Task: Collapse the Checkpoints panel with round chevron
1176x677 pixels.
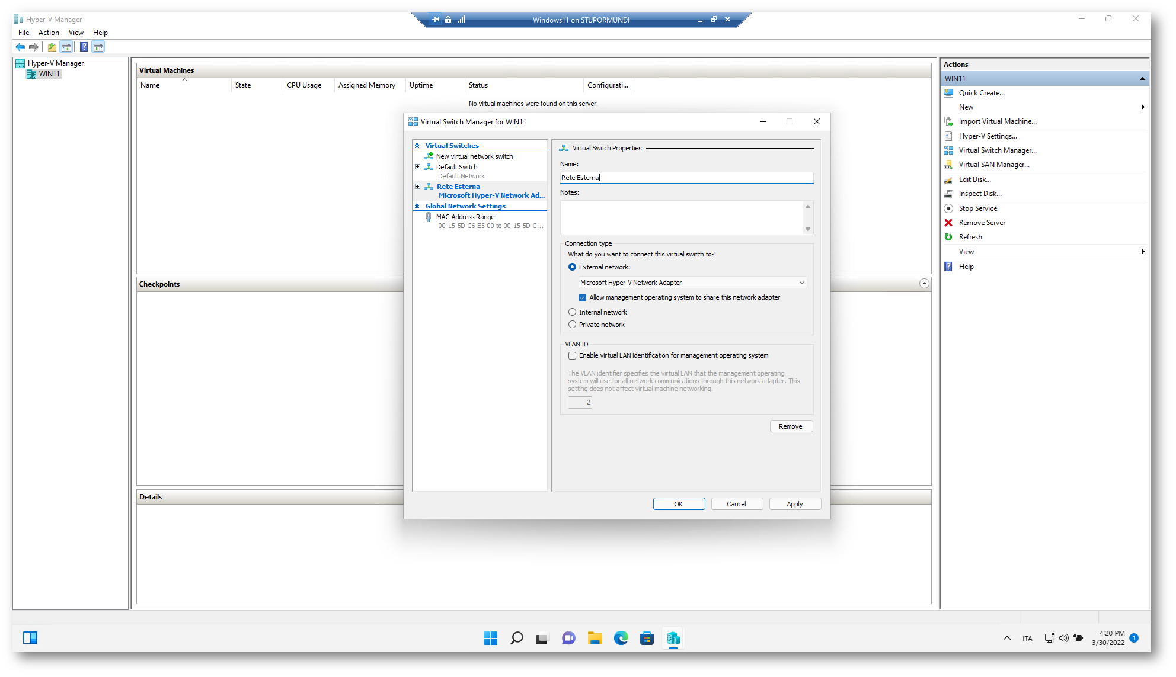Action: coord(924,284)
